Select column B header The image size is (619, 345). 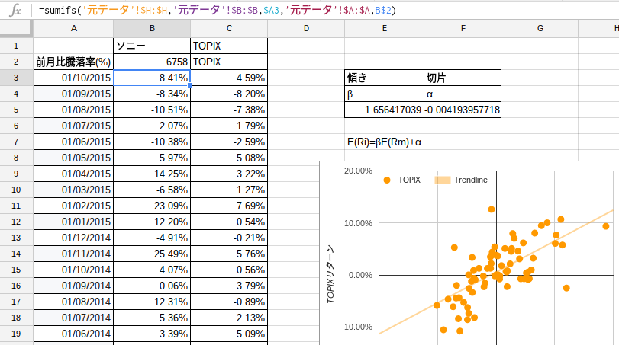[152, 28]
